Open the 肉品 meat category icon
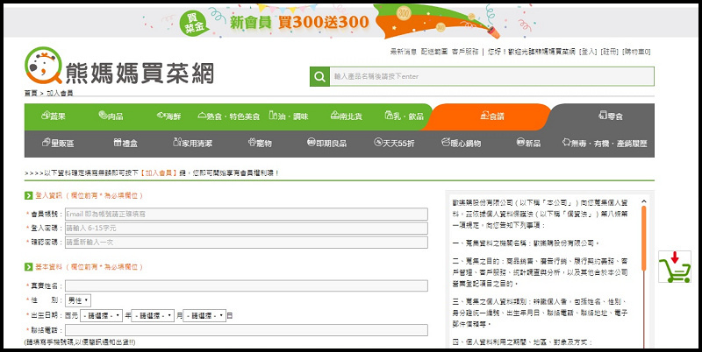 click(103, 116)
